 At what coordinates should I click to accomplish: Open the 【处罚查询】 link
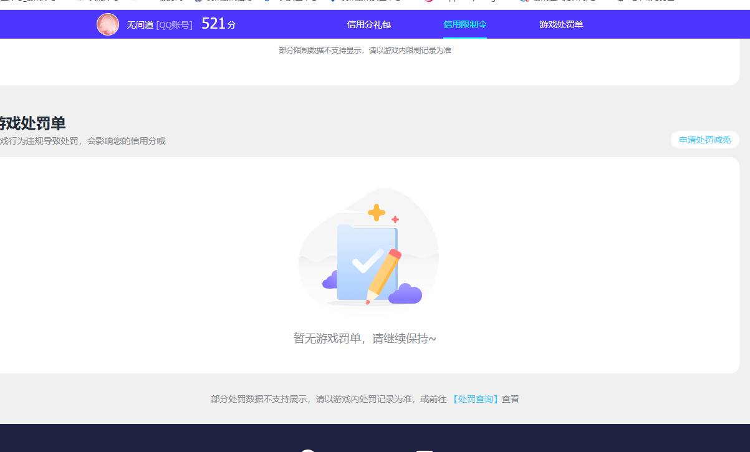476,398
